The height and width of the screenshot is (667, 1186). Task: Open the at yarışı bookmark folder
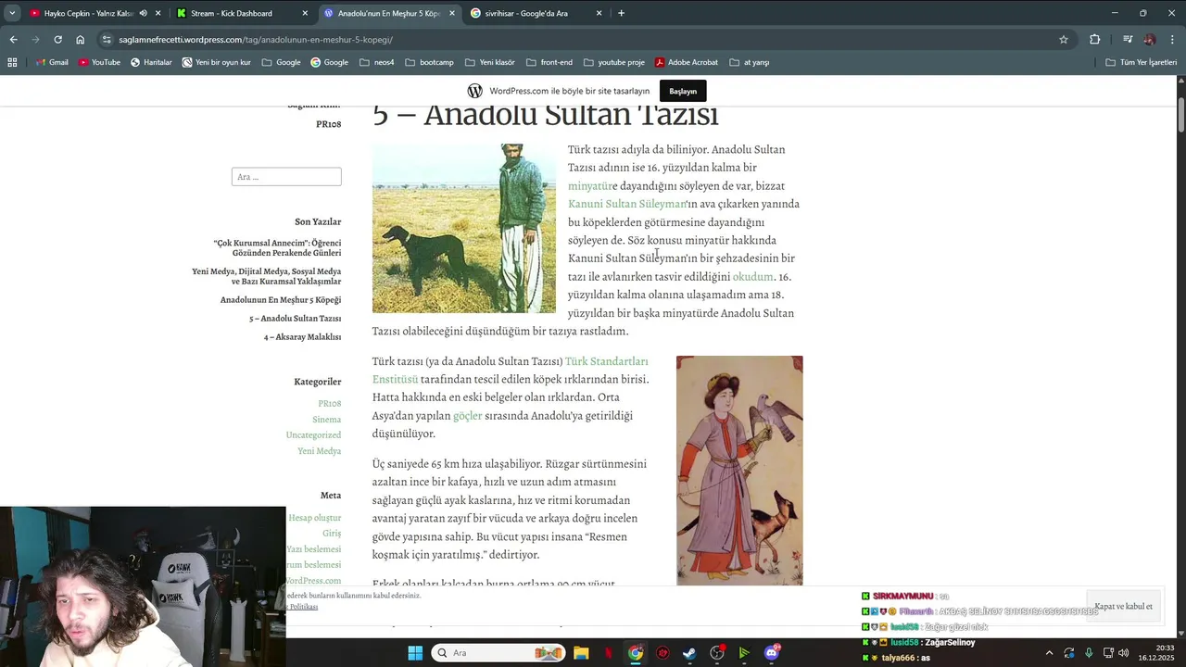(749, 62)
